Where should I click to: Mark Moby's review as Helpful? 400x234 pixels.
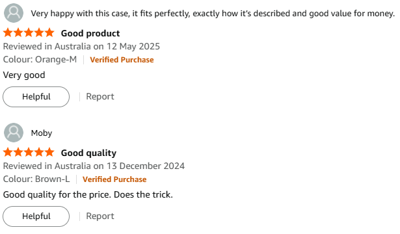point(36,216)
